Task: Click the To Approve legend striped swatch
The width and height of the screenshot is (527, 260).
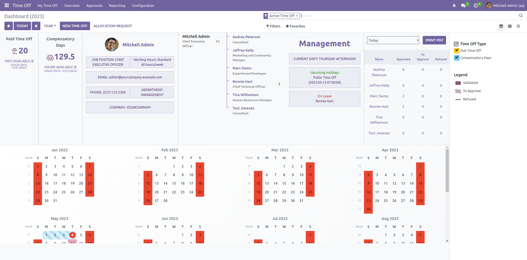Action: (458, 91)
